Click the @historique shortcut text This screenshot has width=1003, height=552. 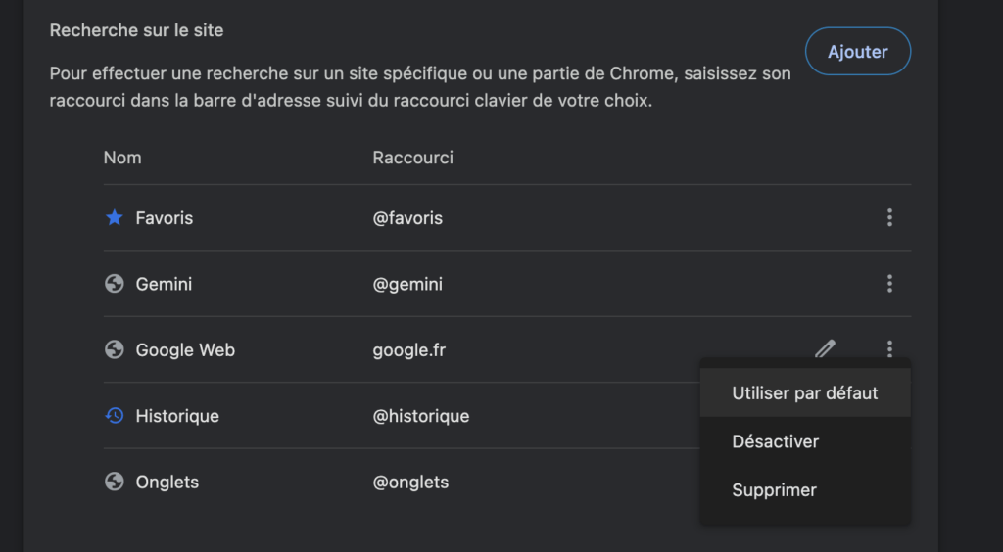pos(421,416)
